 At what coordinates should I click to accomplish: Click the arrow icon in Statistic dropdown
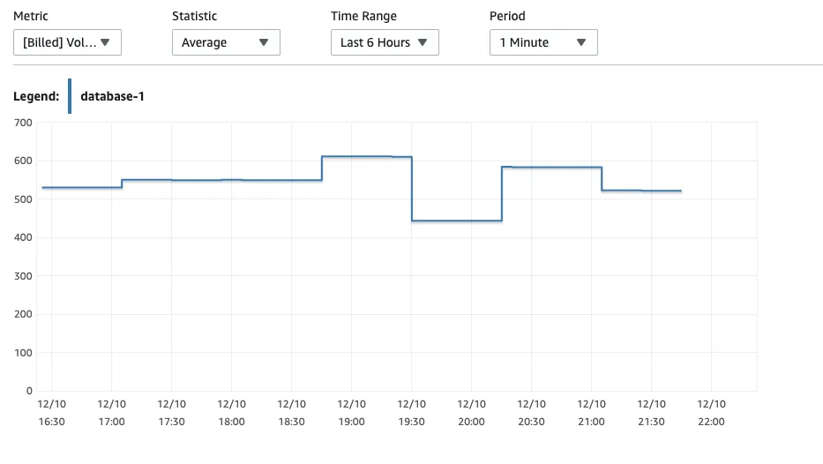[x=264, y=42]
